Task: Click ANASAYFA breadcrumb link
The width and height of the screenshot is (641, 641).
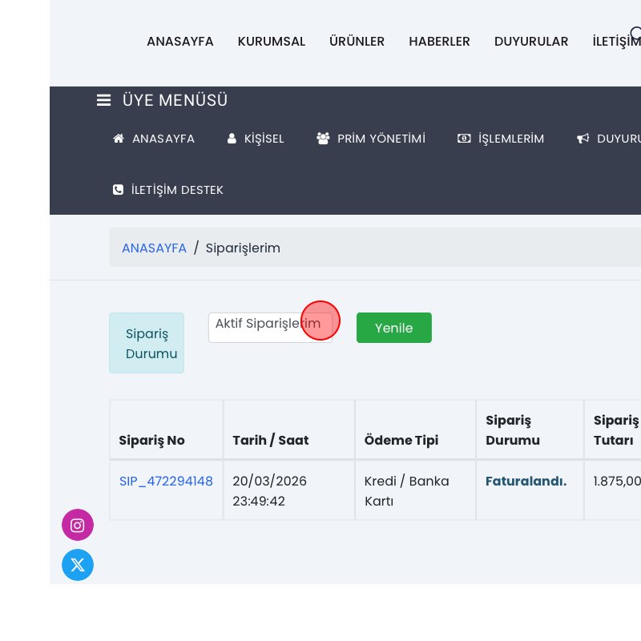Action: tap(154, 248)
